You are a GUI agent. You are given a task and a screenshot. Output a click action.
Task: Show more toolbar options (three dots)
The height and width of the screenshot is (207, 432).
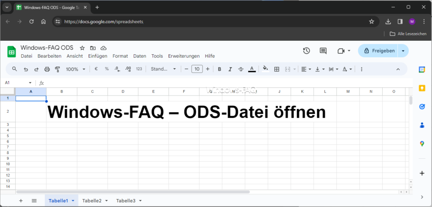coord(362,69)
